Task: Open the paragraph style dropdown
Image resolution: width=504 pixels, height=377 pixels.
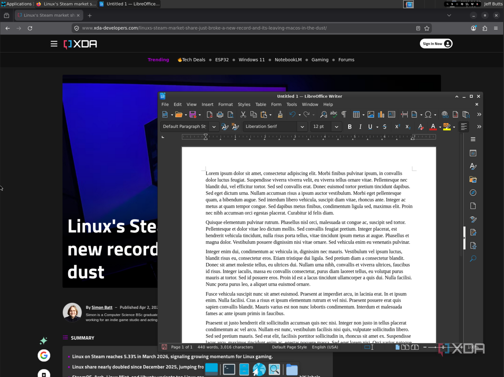Action: coord(214,126)
